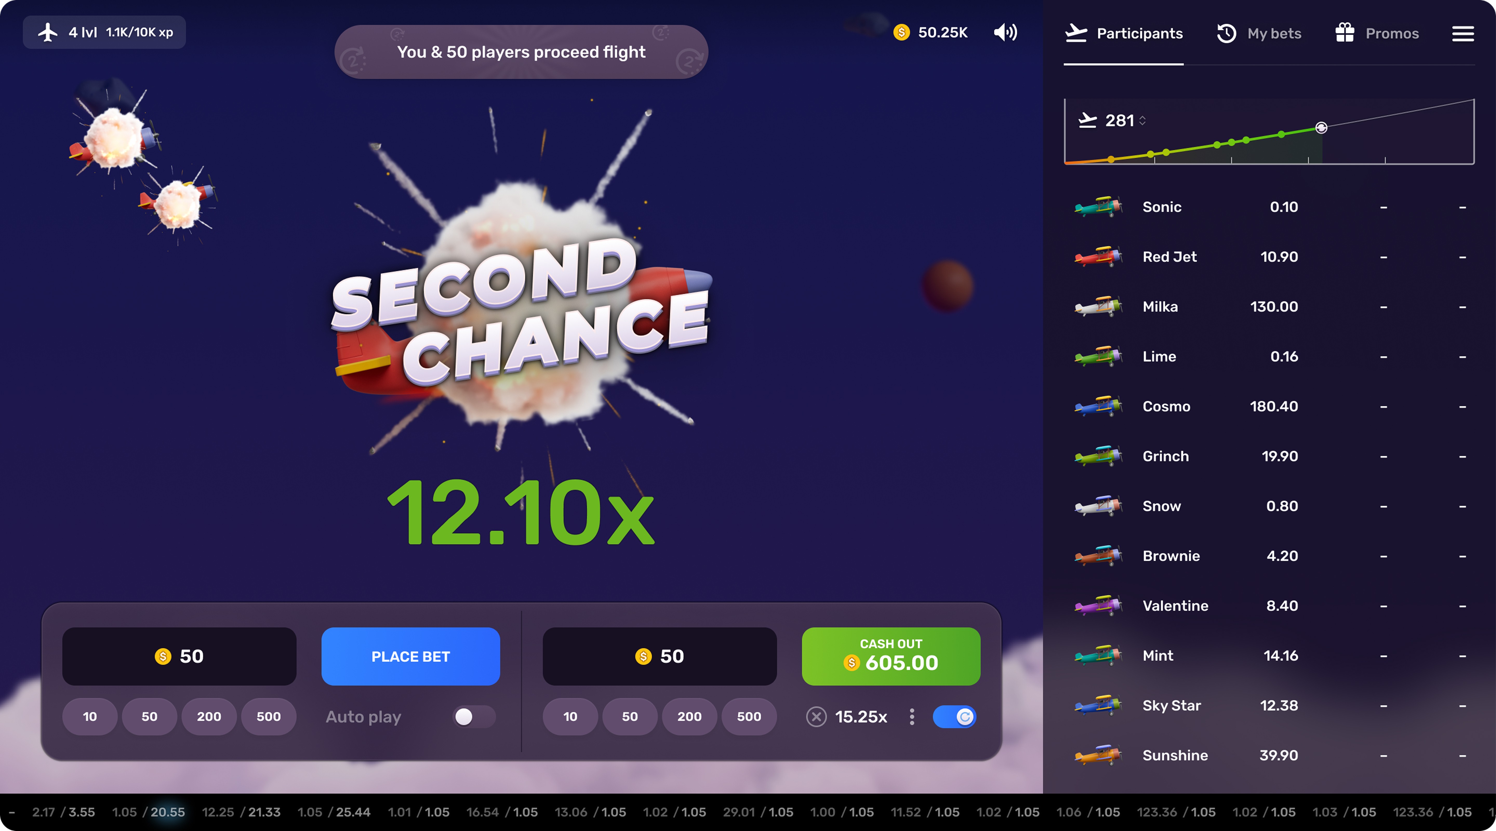The image size is (1496, 831).
Task: Open the three-dot options beside 15.25x
Action: (912, 716)
